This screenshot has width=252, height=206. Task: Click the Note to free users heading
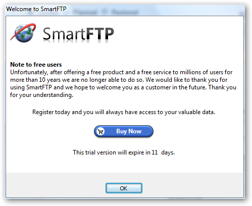(x=36, y=65)
